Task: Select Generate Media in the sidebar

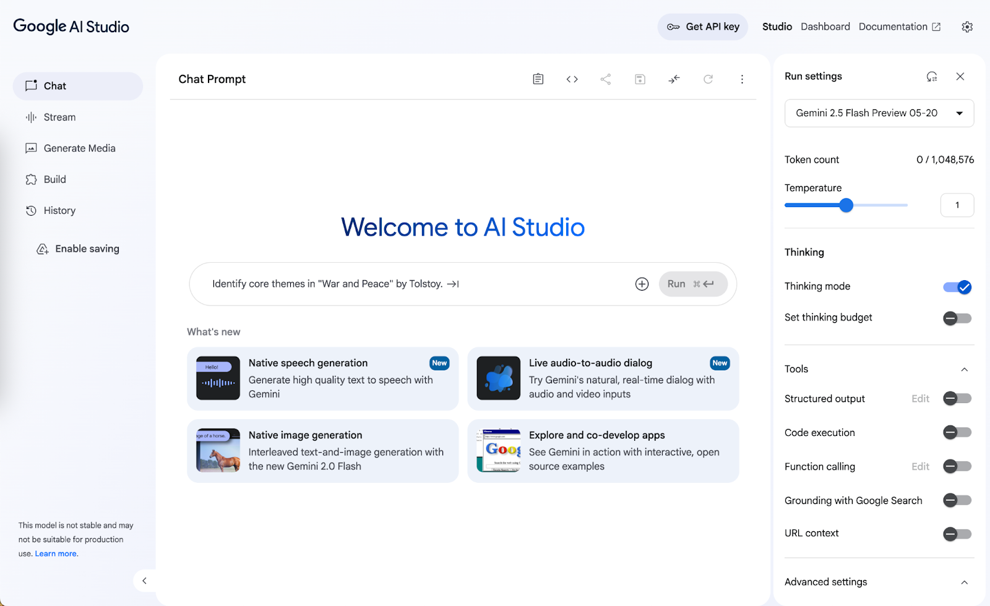Action: click(x=78, y=148)
